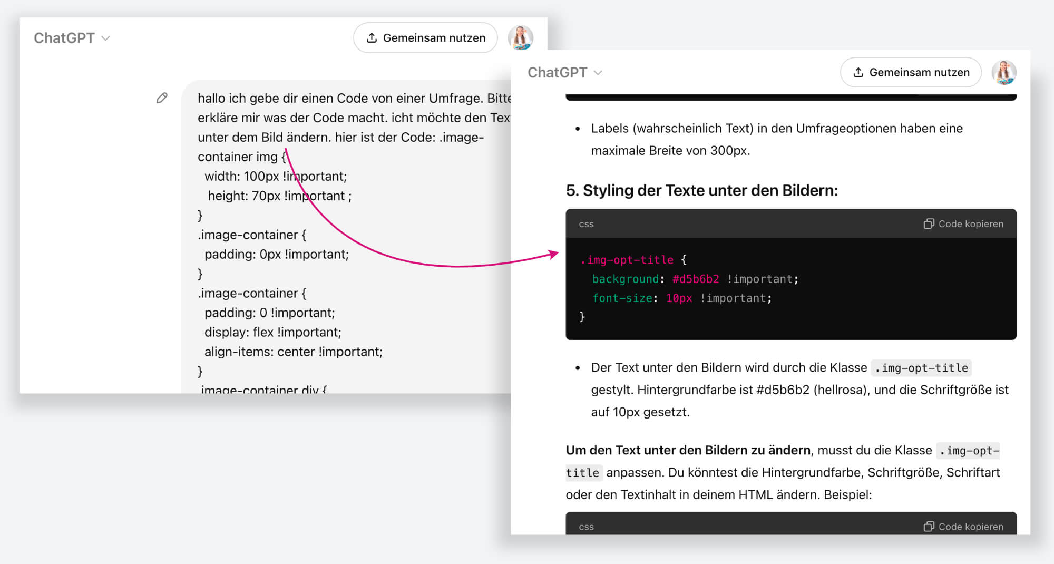Click the pencil edit message icon
Viewport: 1054px width, 564px height.
tap(162, 98)
